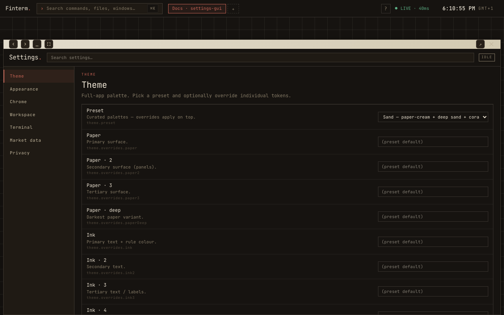This screenshot has height=315, width=504.
Task: Click the back arrow in window titlebar
Action: point(13,44)
